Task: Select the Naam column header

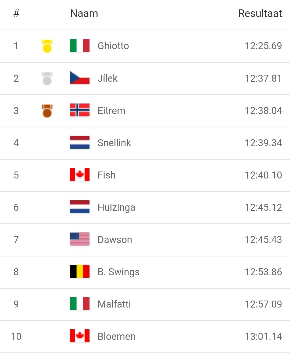Action: [84, 13]
